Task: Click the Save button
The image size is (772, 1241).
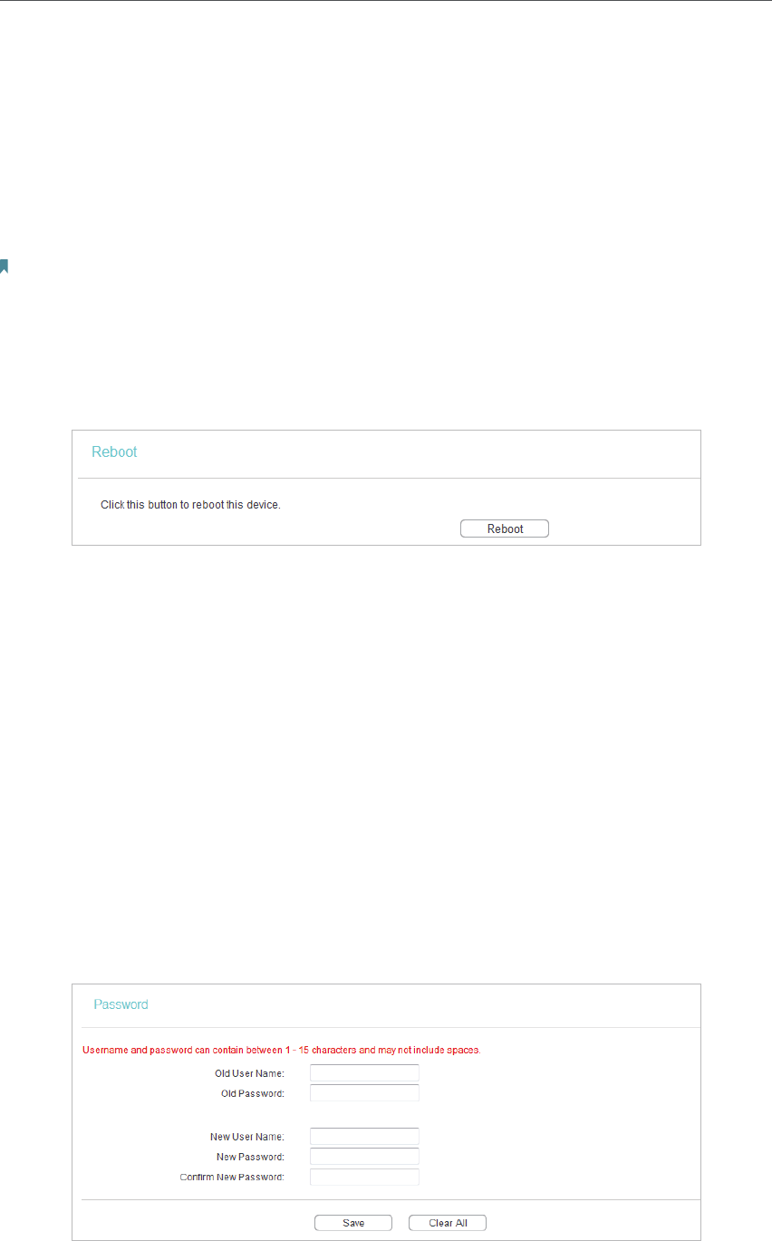Action: click(353, 1223)
